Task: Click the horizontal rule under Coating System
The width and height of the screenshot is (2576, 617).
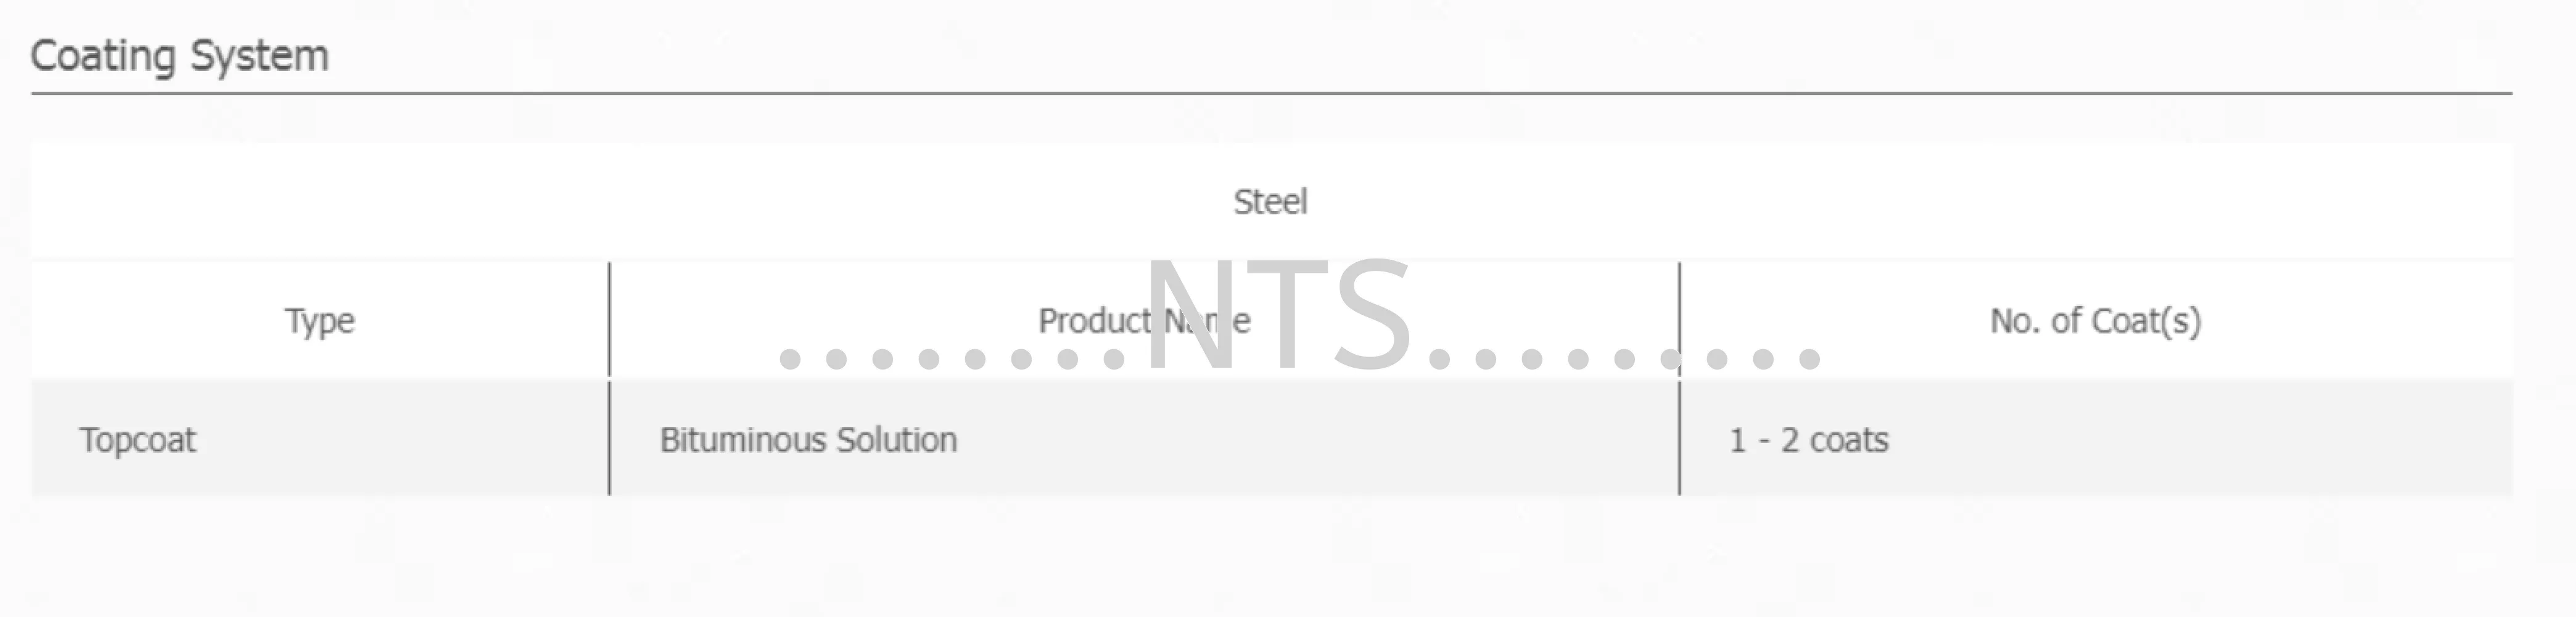Action: tap(1271, 94)
